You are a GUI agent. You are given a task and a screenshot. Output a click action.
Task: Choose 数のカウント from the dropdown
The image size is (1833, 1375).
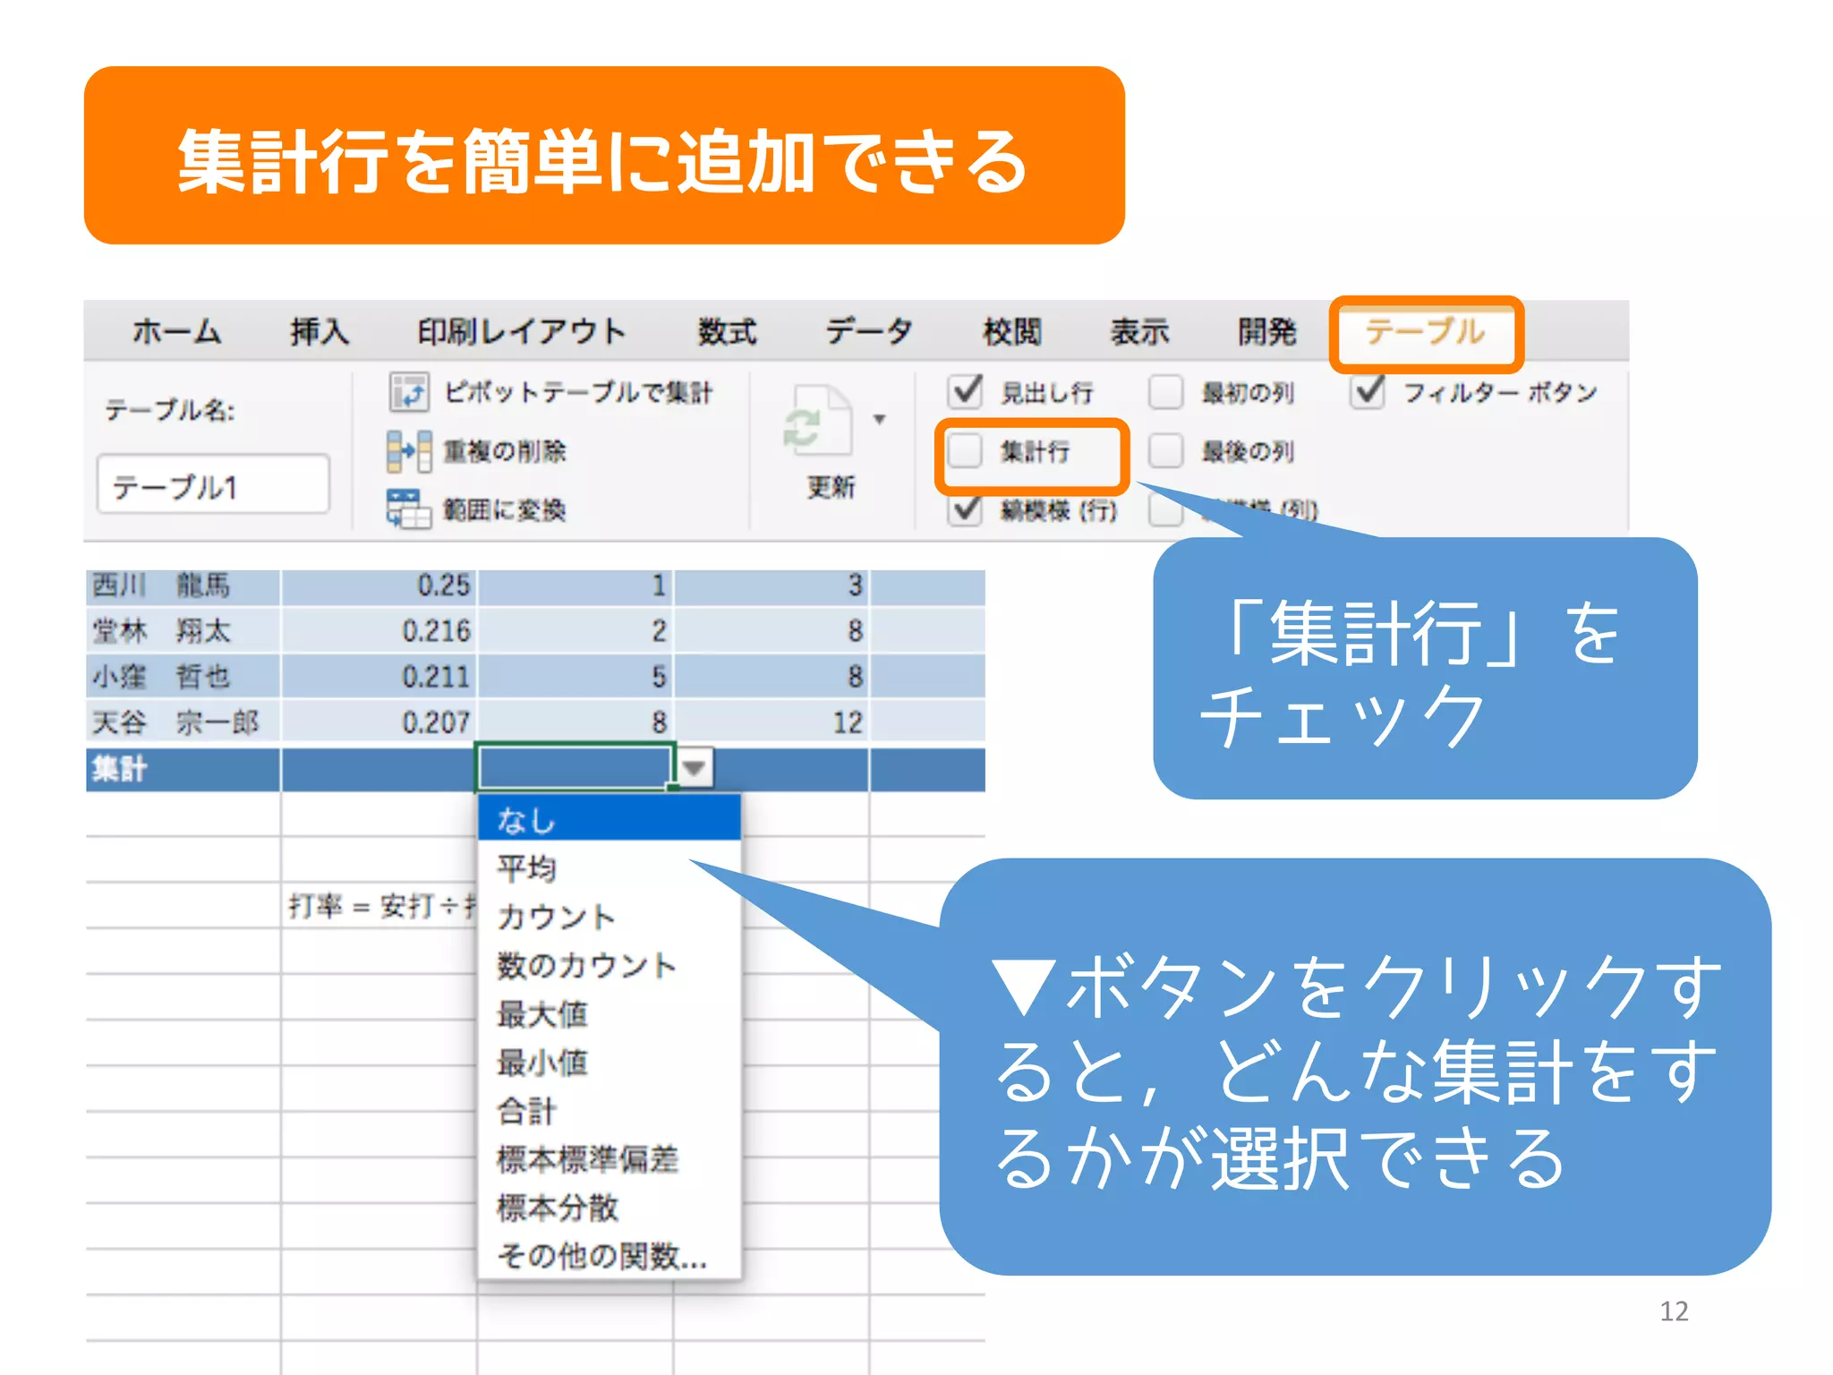click(610, 965)
